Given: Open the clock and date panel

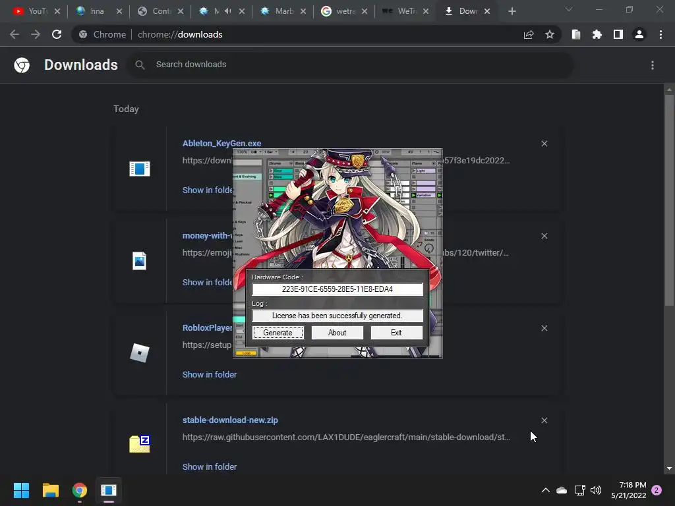Looking at the screenshot, I should (x=628, y=490).
